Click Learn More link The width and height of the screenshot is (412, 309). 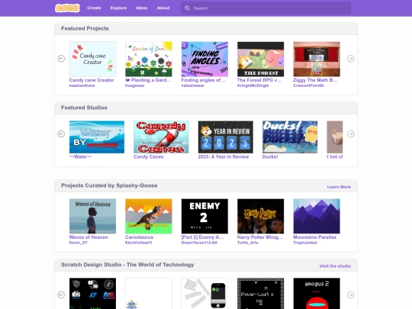339,187
